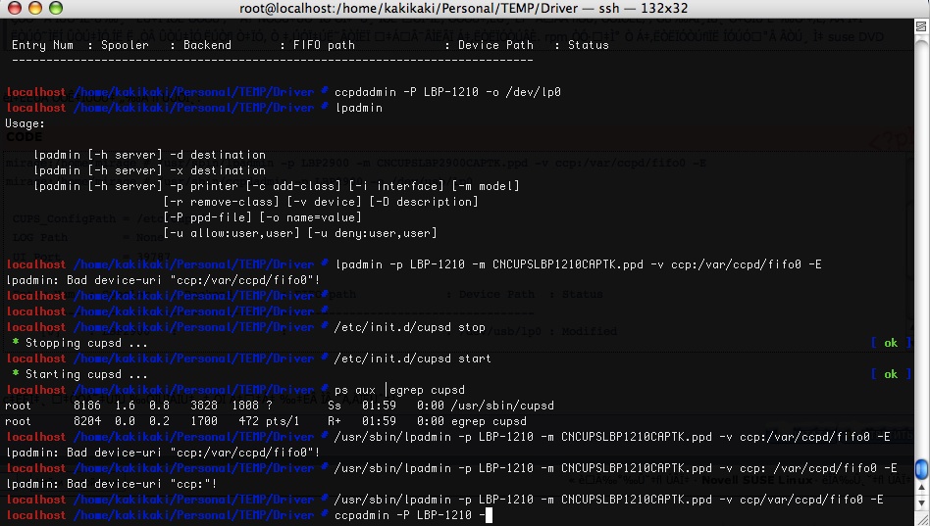Click the scroll-up arrow in the scrollbar

921,489
